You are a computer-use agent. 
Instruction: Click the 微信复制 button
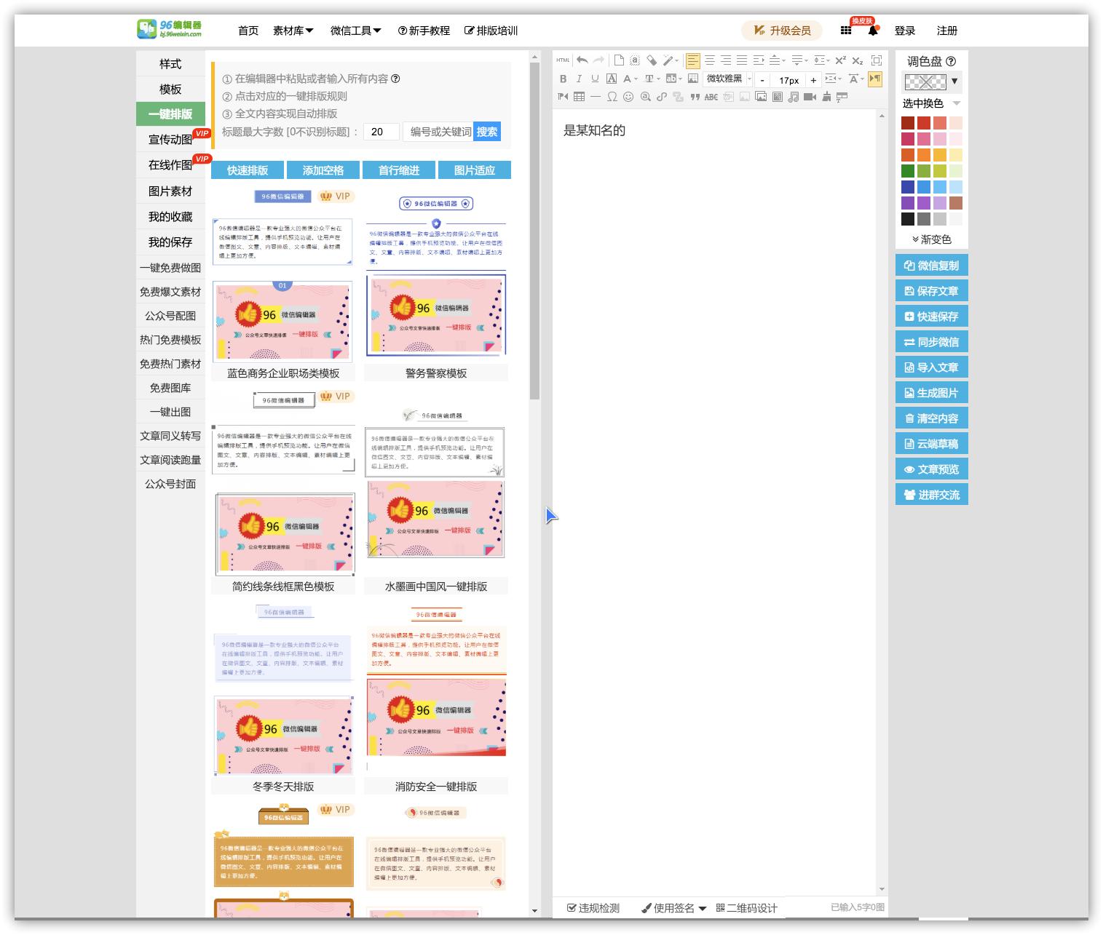point(932,266)
